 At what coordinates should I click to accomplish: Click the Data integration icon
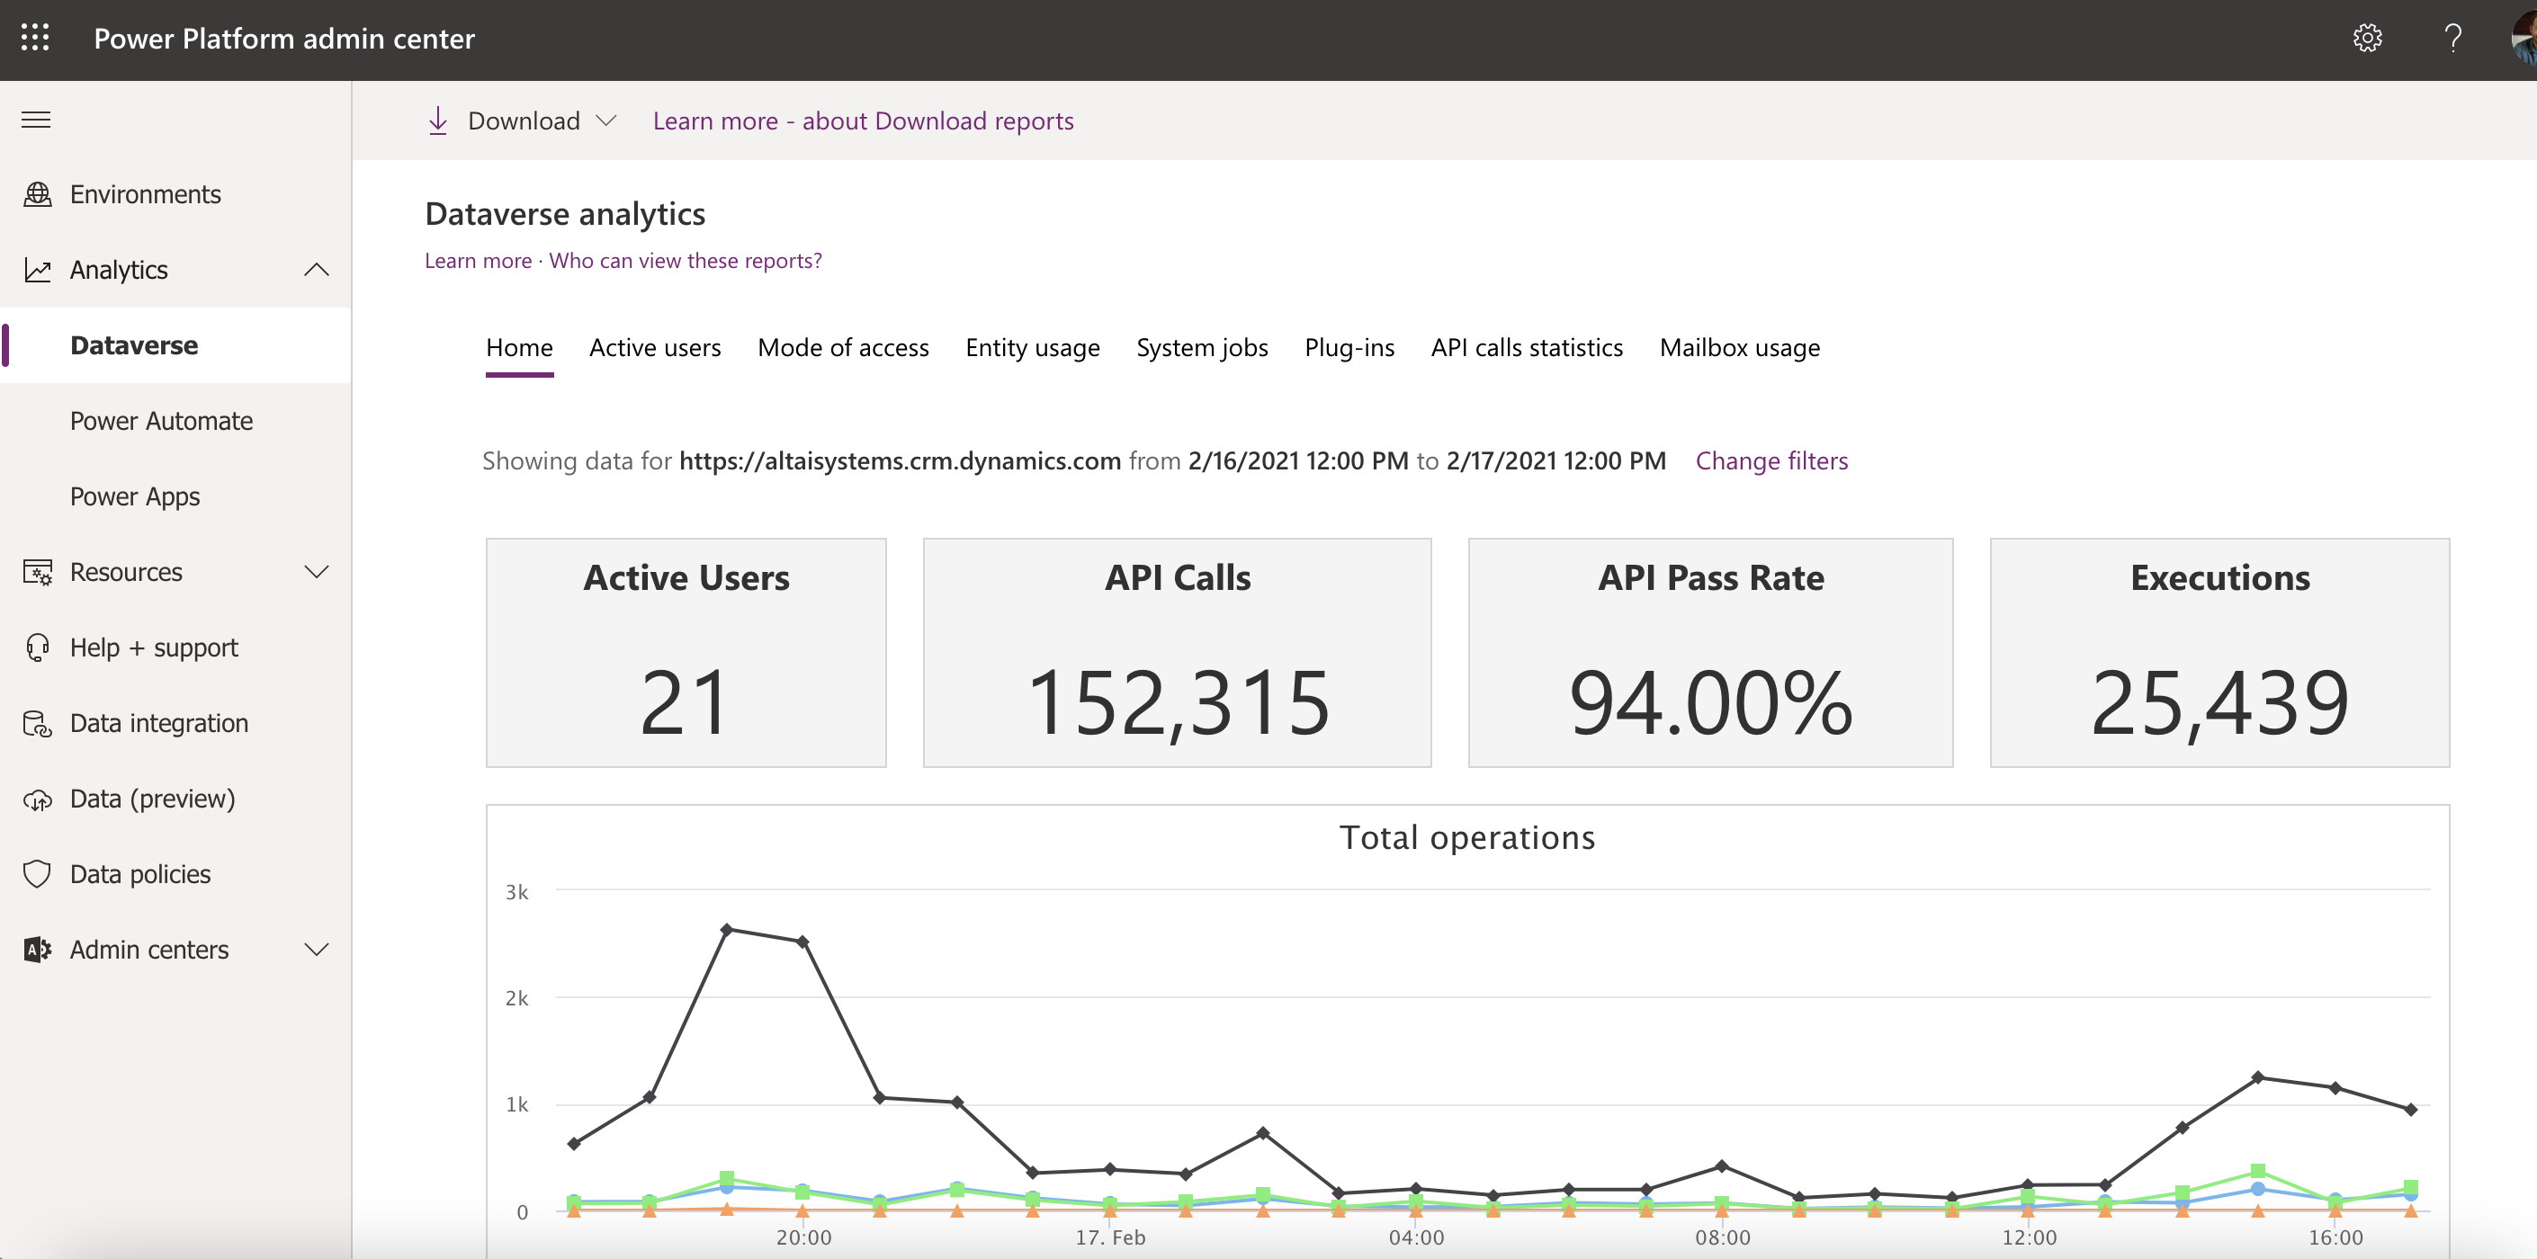pos(38,724)
